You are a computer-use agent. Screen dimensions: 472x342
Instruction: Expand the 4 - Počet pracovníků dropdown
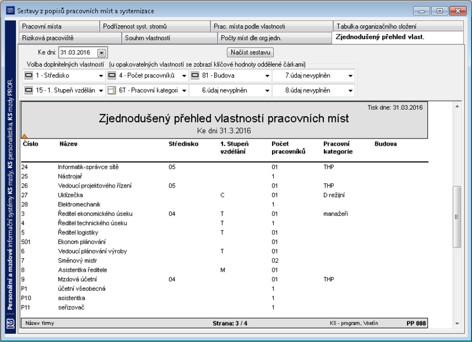(x=184, y=76)
